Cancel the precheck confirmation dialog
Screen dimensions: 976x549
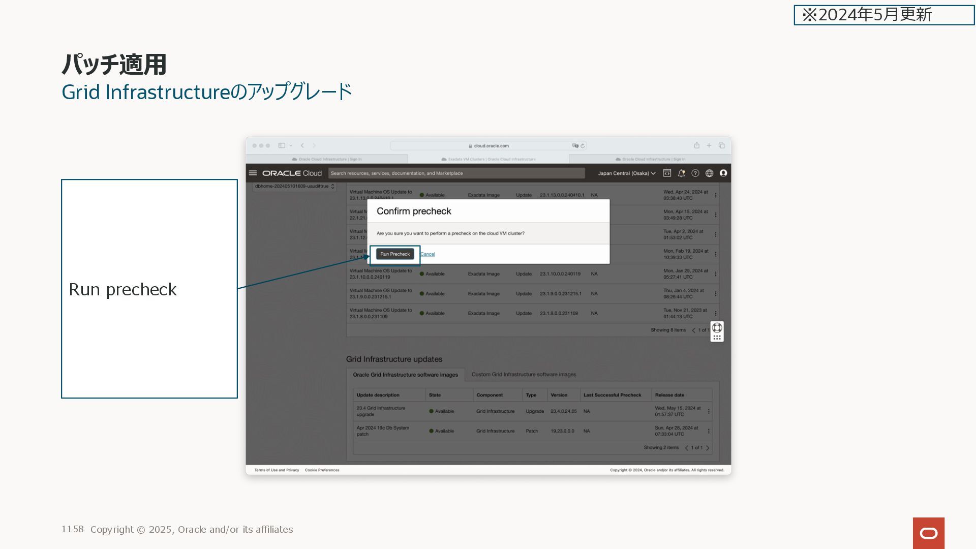point(428,254)
